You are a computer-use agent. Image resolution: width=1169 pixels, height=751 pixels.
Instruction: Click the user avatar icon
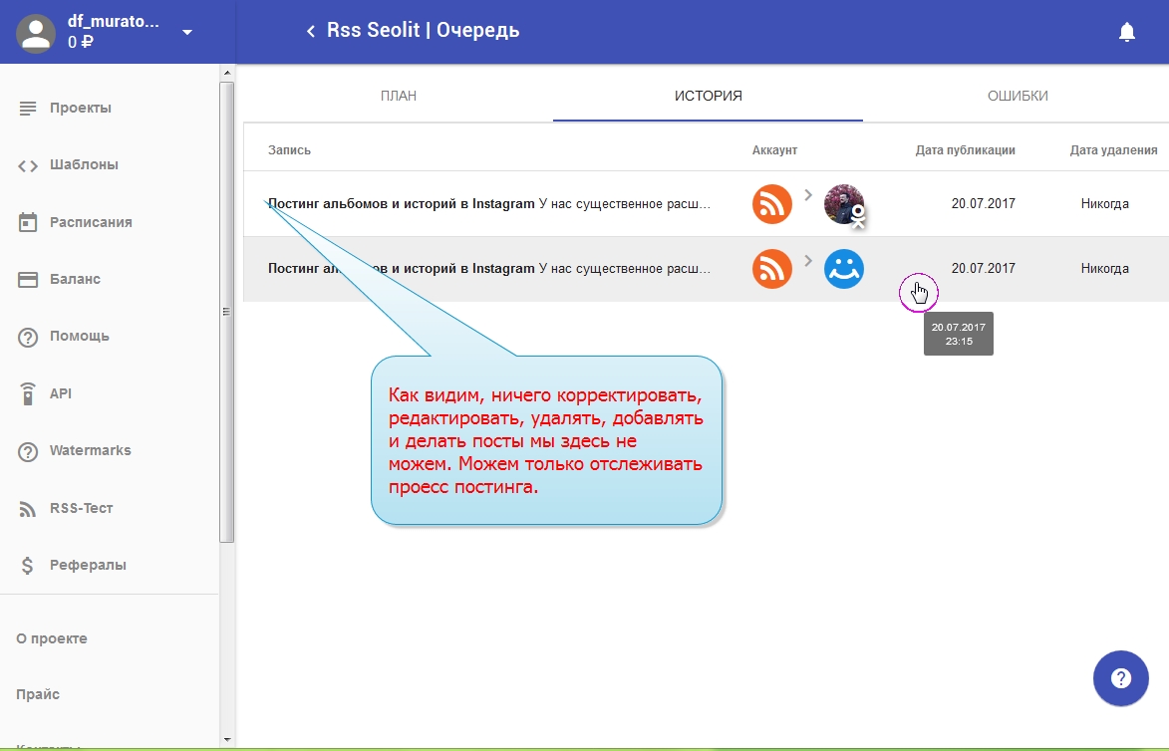pos(37,32)
